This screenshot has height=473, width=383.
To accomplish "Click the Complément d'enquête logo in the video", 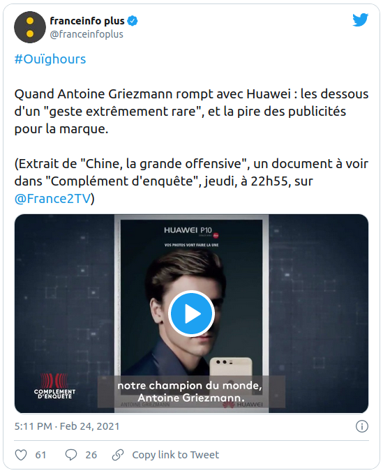I will pyautogui.click(x=54, y=386).
